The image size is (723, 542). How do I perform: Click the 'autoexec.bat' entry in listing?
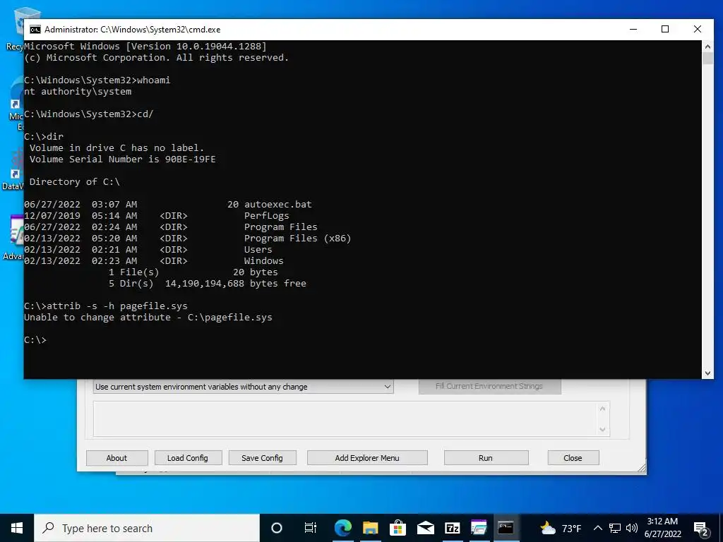click(x=278, y=204)
